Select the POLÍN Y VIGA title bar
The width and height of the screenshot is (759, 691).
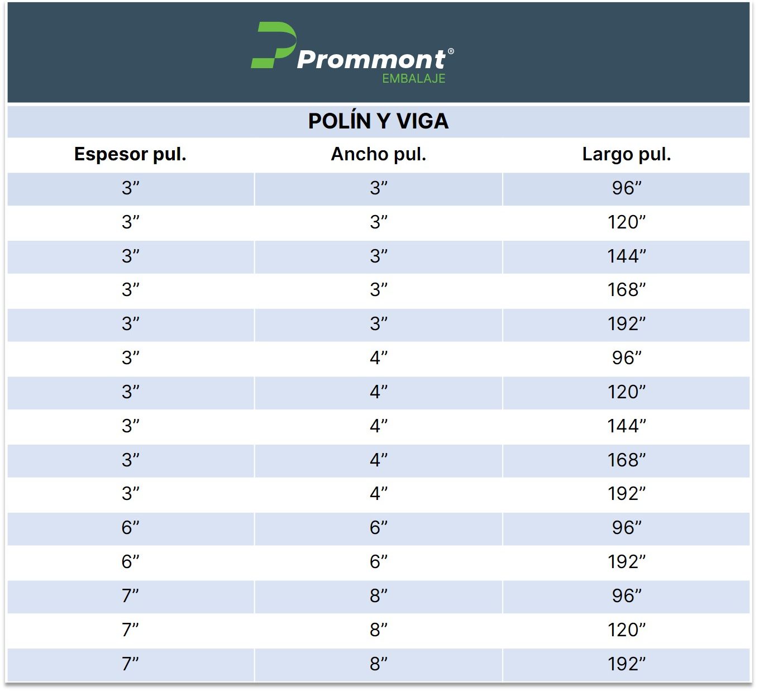[x=378, y=121]
